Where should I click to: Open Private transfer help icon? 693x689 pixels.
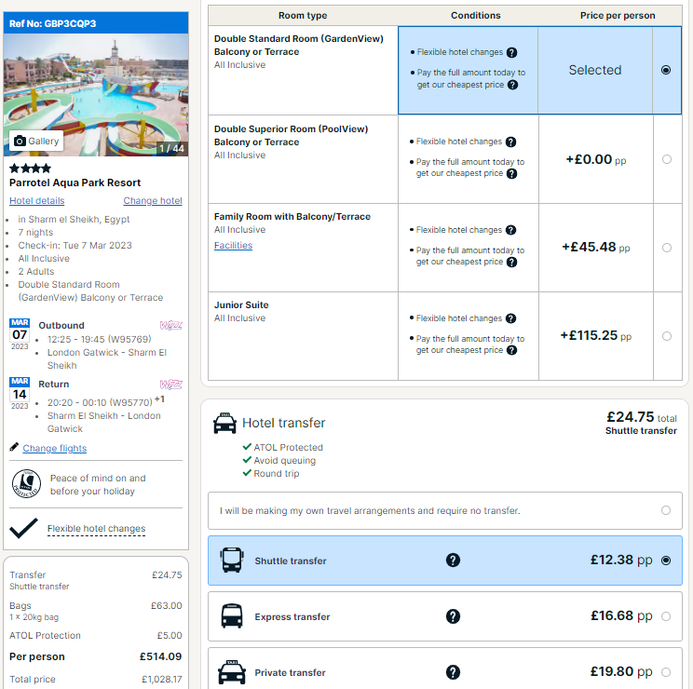point(453,672)
